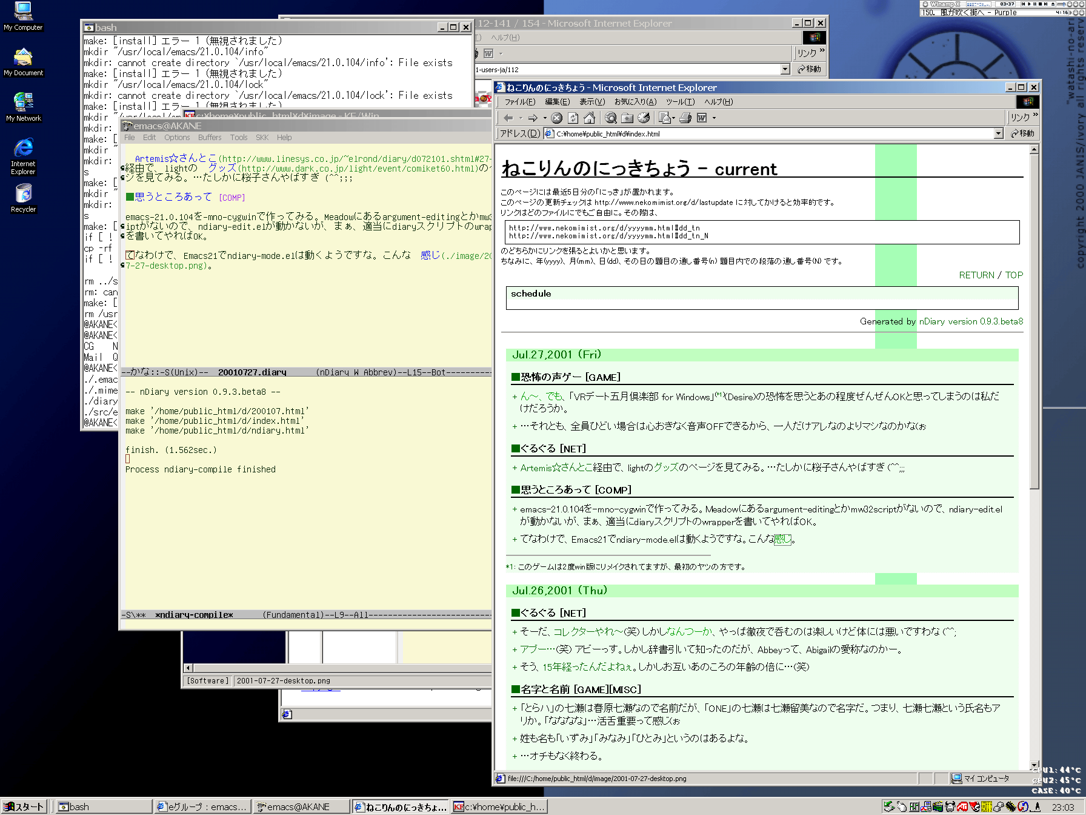Click the RETURN link on the diary page
Screen dimensions: 1086x815
point(976,275)
